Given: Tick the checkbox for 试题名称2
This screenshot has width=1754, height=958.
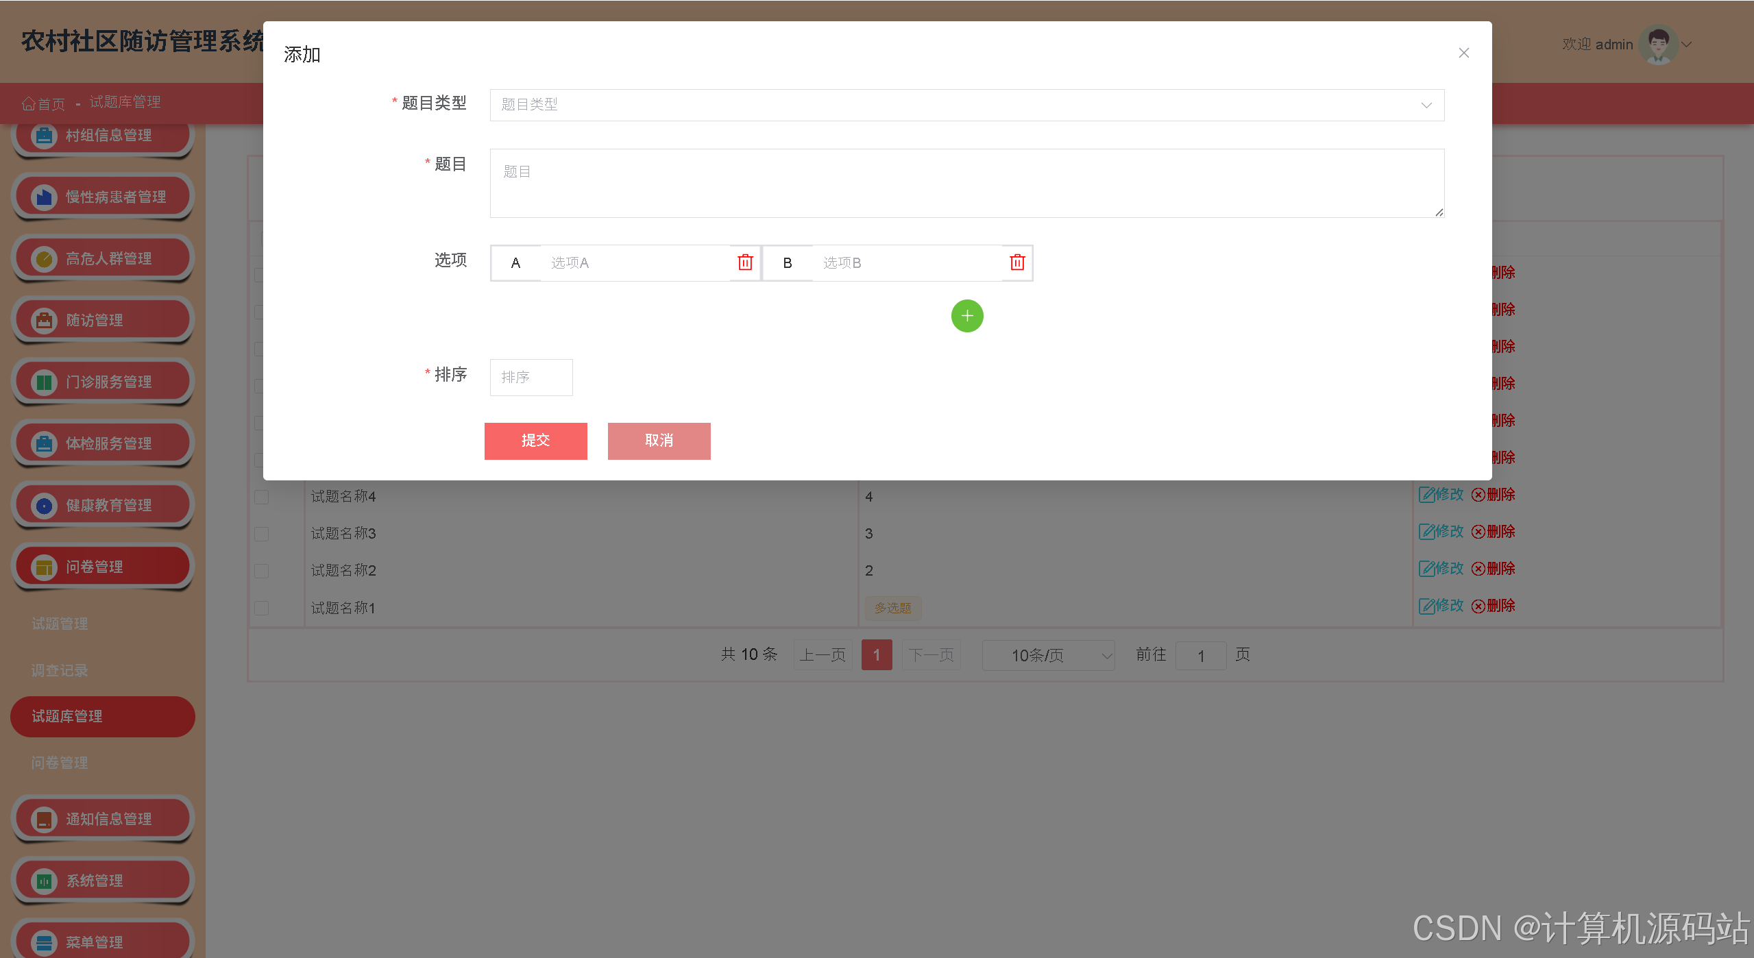Looking at the screenshot, I should pos(261,571).
